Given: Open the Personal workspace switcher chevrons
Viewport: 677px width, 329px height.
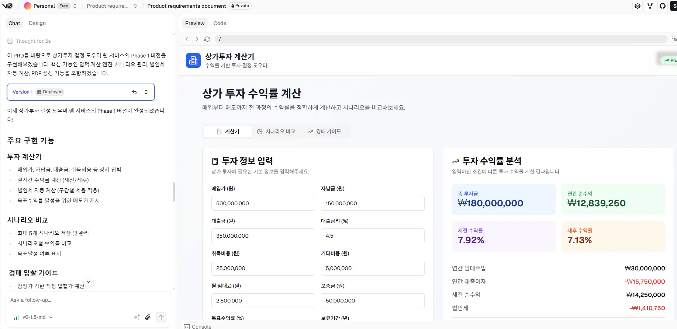Looking at the screenshot, I should [75, 6].
